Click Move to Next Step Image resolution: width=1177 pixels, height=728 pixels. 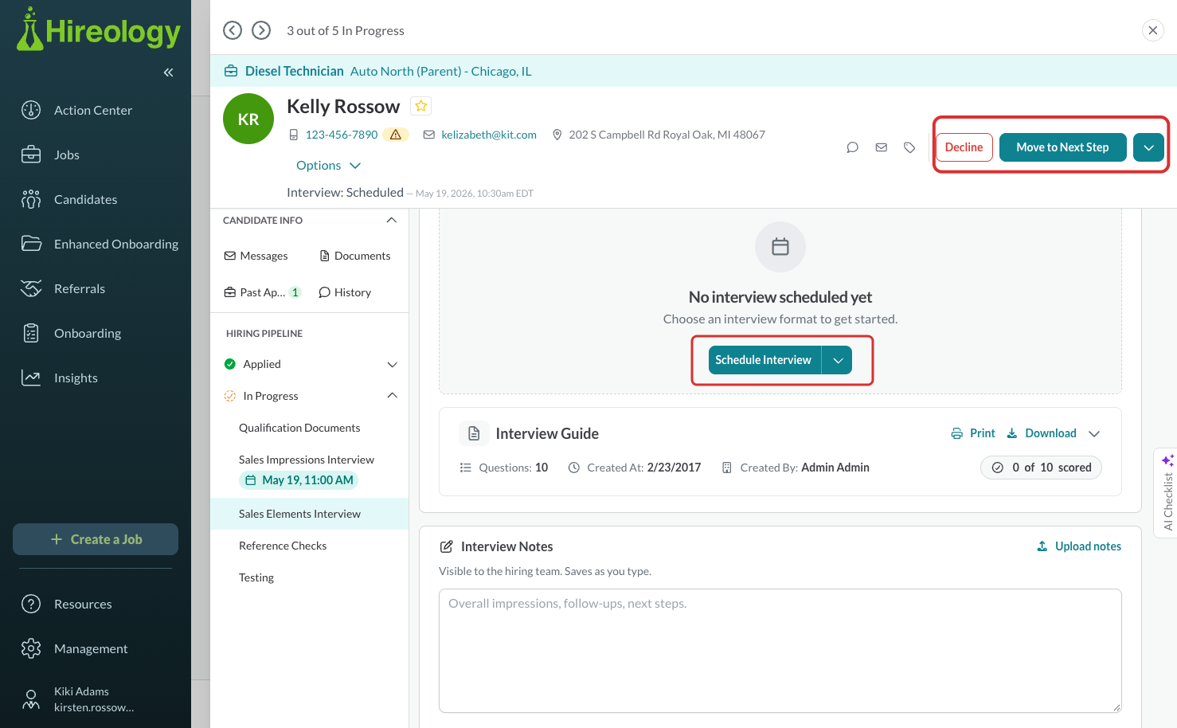[x=1062, y=147]
